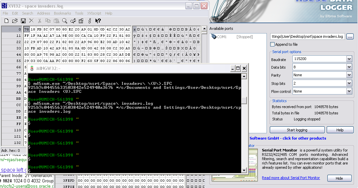Image resolution: width=358 pixels, height=188 pixels.
Task: Click the MINGW32 title bar app icon
Action: click(32, 68)
